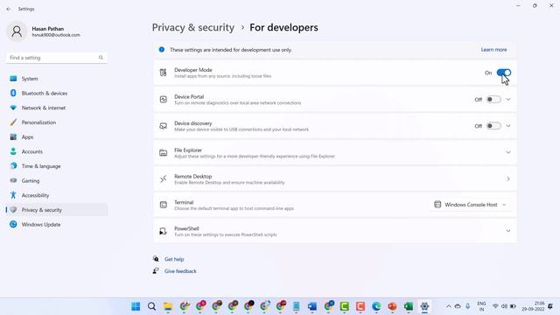Open the Hasan Pathan account profile
Image resolution: width=560 pixels, height=315 pixels.
click(x=44, y=31)
